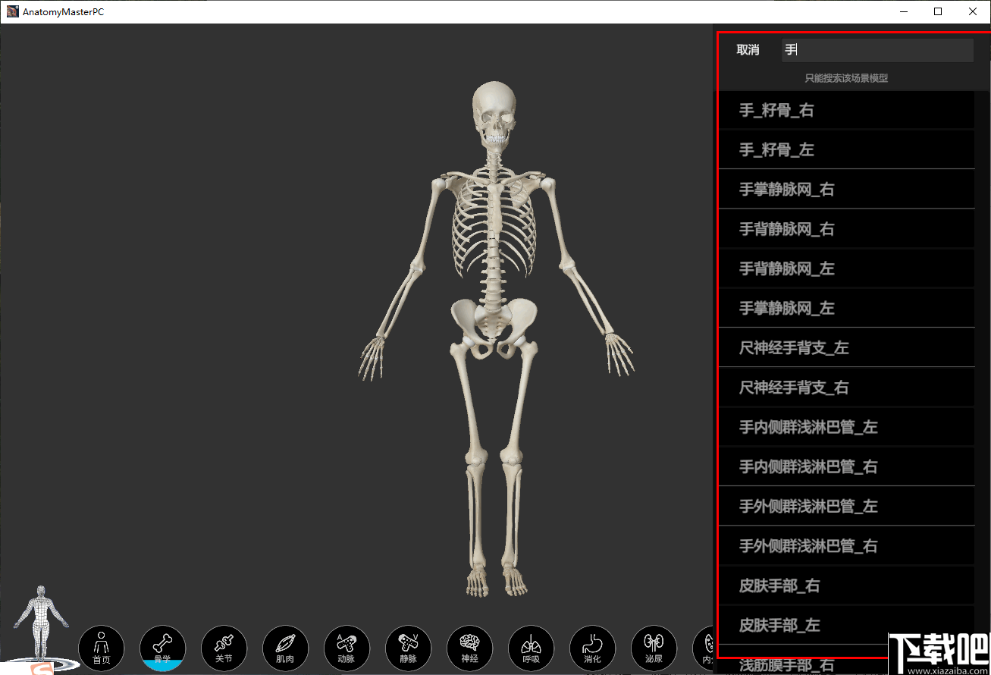Open the 肌肉 muscles module icon
Screen dimensions: 991x675
[285, 648]
